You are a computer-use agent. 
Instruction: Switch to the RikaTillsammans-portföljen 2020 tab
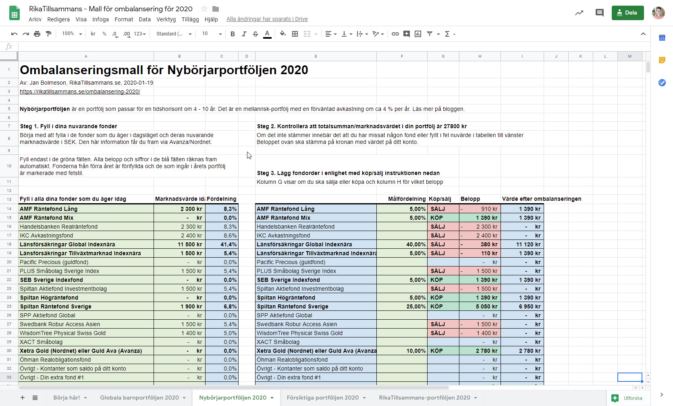pyautogui.click(x=424, y=398)
